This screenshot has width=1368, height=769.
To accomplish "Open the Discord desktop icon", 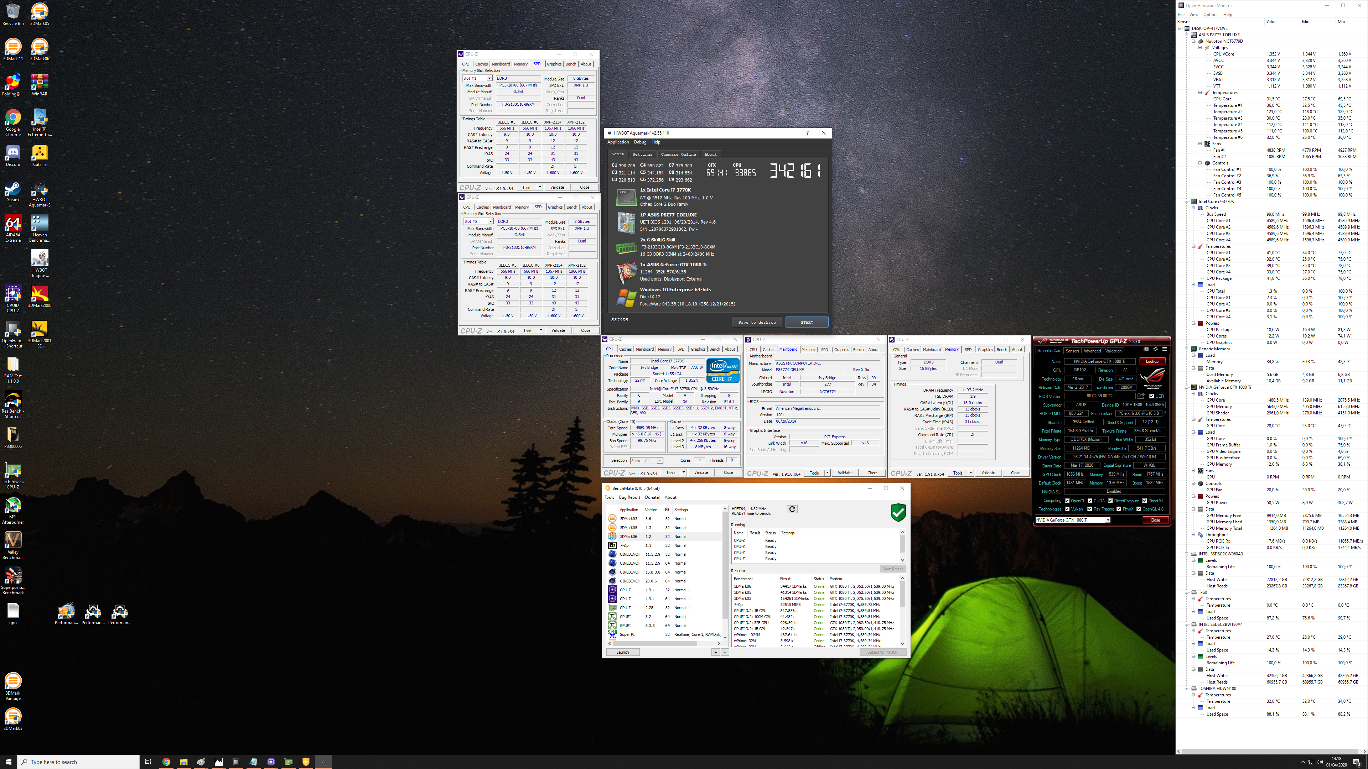I will pos(13,155).
